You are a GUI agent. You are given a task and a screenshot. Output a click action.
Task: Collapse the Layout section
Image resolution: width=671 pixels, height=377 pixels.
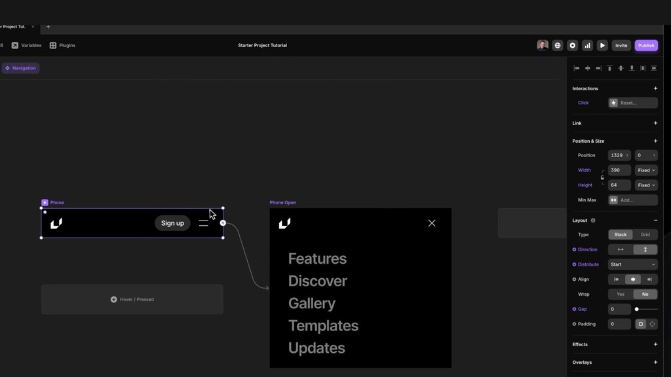coord(655,221)
